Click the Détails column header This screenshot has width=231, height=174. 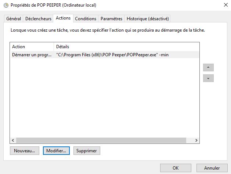[x=127, y=47]
